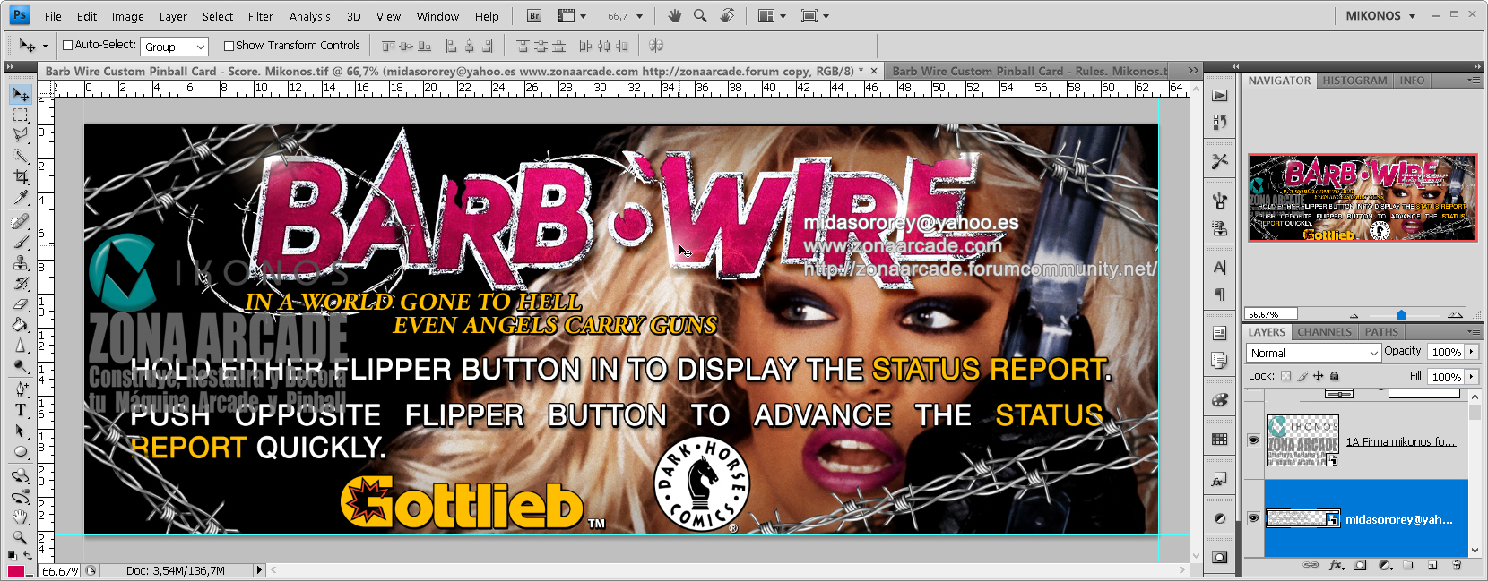The height and width of the screenshot is (581, 1488).
Task: Toggle Lock image pixels brush icon
Action: click(x=1302, y=376)
